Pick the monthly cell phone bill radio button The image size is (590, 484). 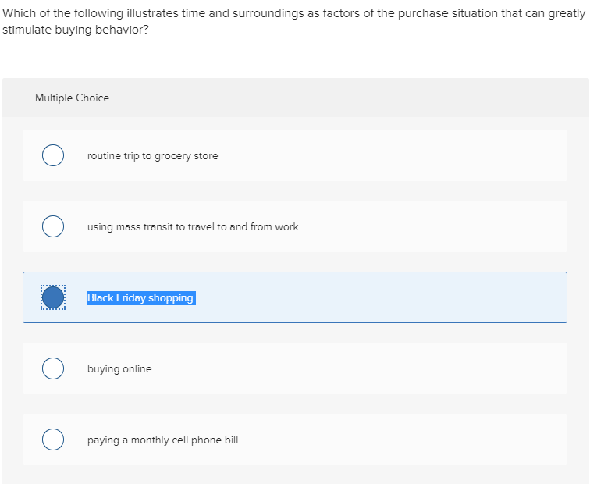coord(53,440)
